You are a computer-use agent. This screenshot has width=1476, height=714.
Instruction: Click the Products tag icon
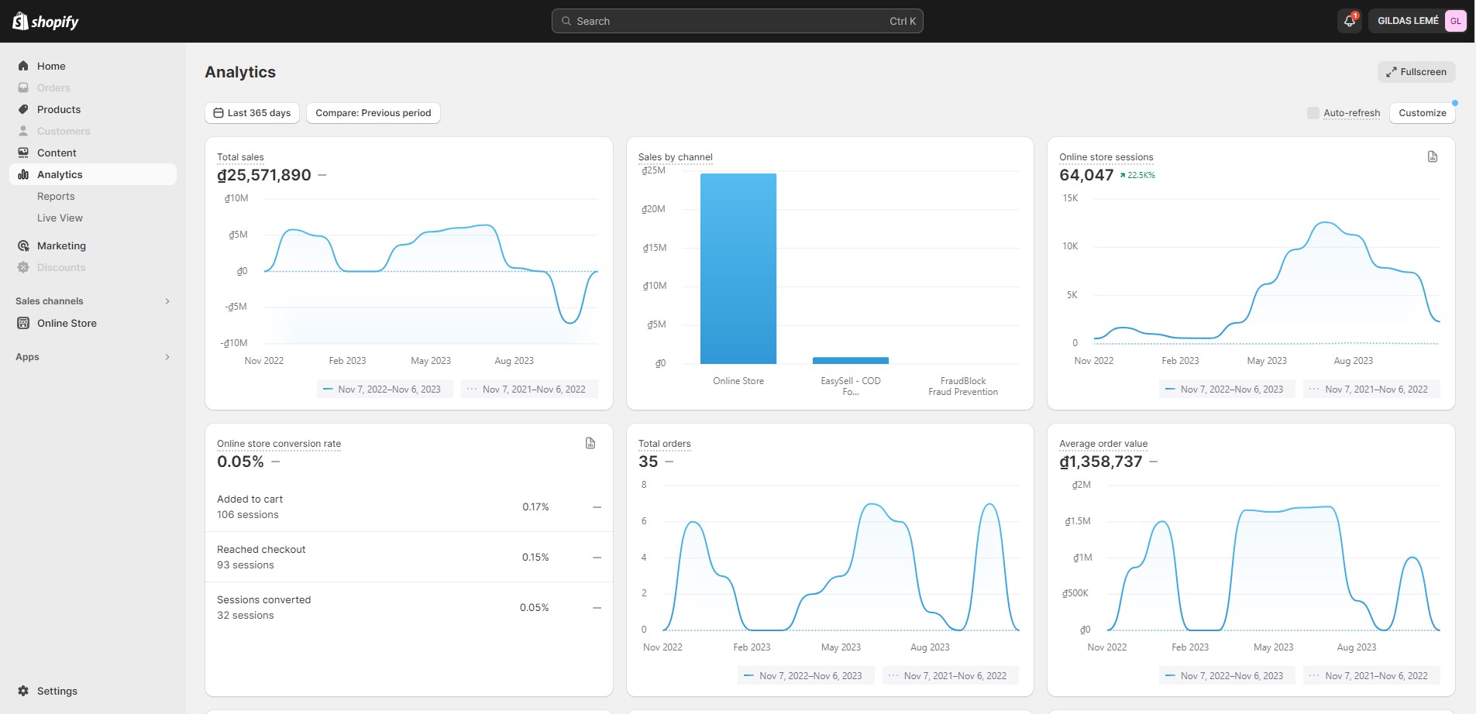23,109
